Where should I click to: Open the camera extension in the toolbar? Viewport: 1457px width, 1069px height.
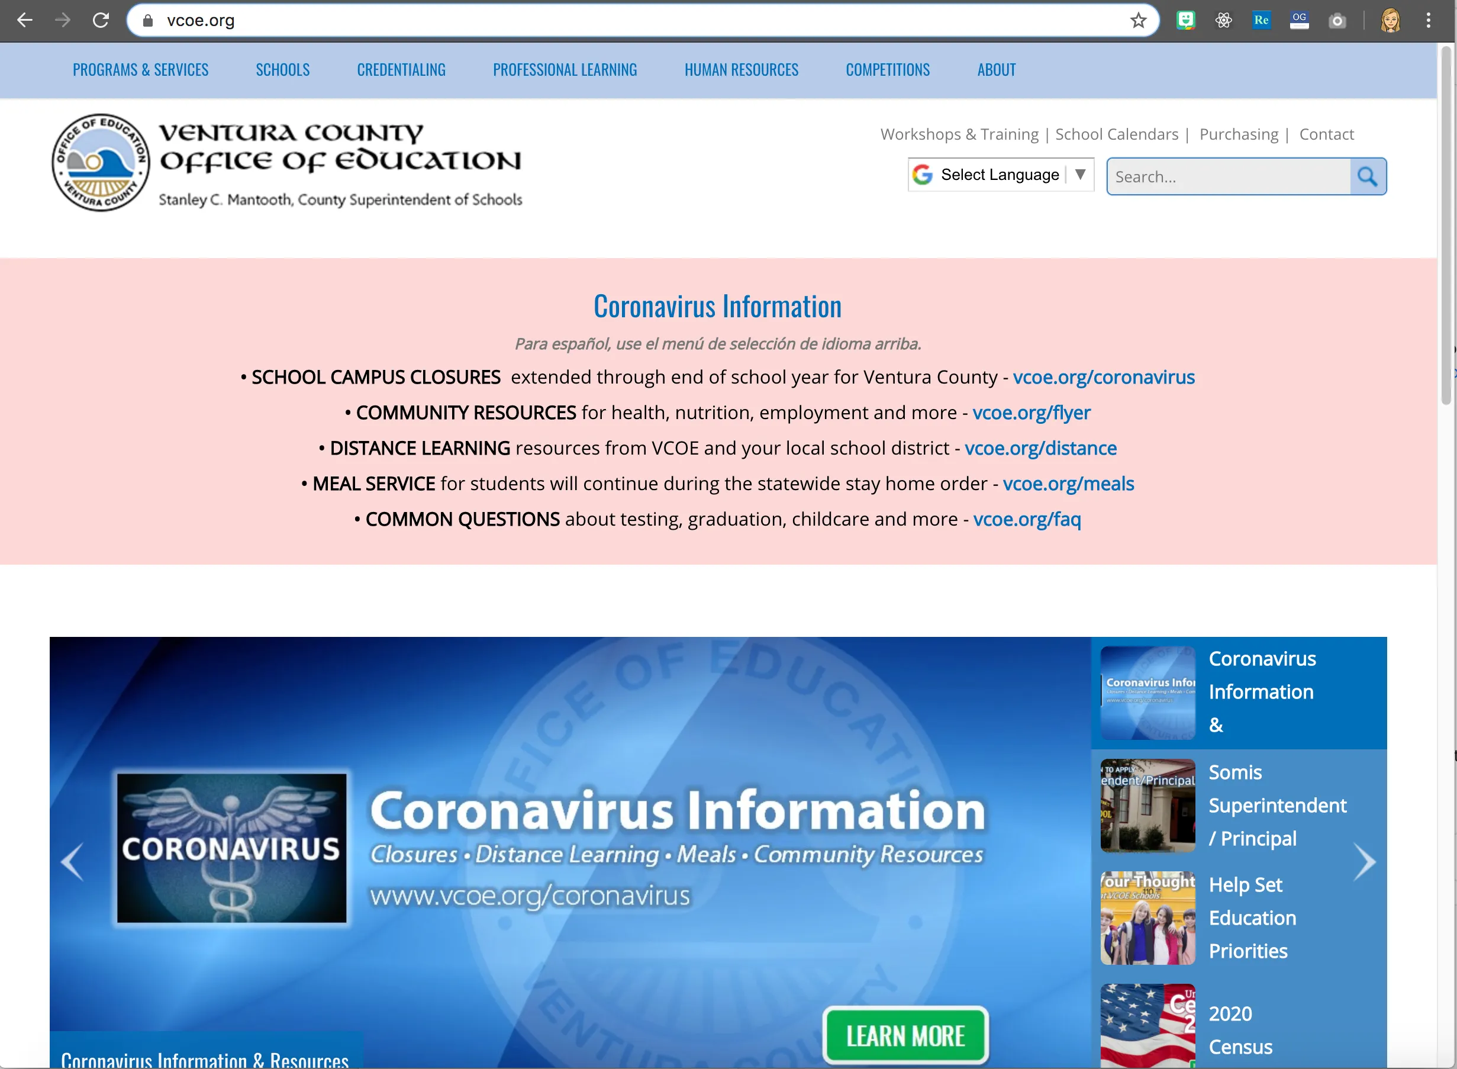1337,20
